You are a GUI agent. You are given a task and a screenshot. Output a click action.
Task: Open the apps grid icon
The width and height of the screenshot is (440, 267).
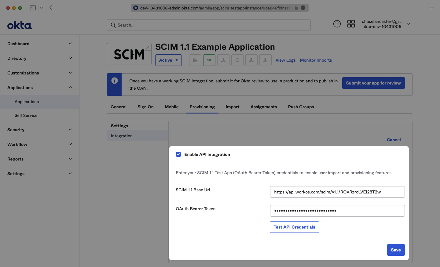(351, 24)
